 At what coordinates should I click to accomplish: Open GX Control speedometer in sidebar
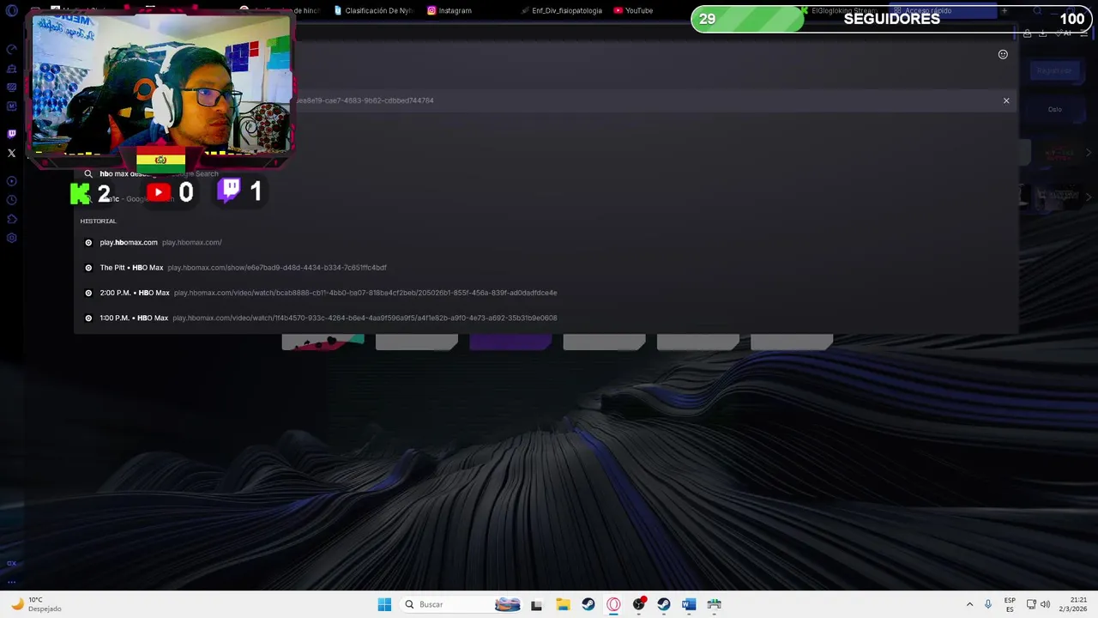point(11,49)
